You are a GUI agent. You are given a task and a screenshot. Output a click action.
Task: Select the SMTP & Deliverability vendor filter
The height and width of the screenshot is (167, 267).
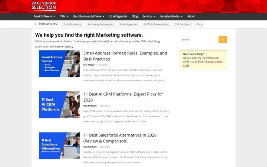(x=156, y=24)
